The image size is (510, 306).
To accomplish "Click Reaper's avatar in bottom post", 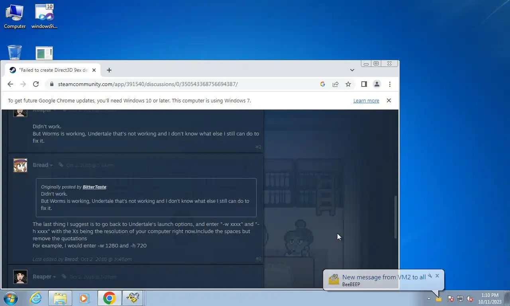I will [x=20, y=277].
